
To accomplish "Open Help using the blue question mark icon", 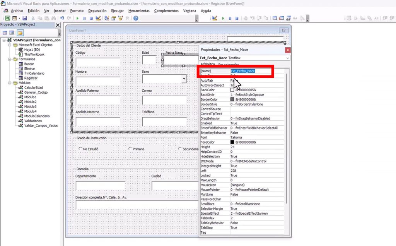I will click(x=136, y=18).
